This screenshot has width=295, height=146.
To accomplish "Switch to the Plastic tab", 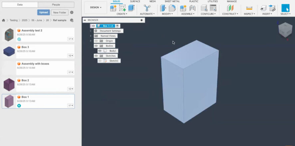I will 194,2.
